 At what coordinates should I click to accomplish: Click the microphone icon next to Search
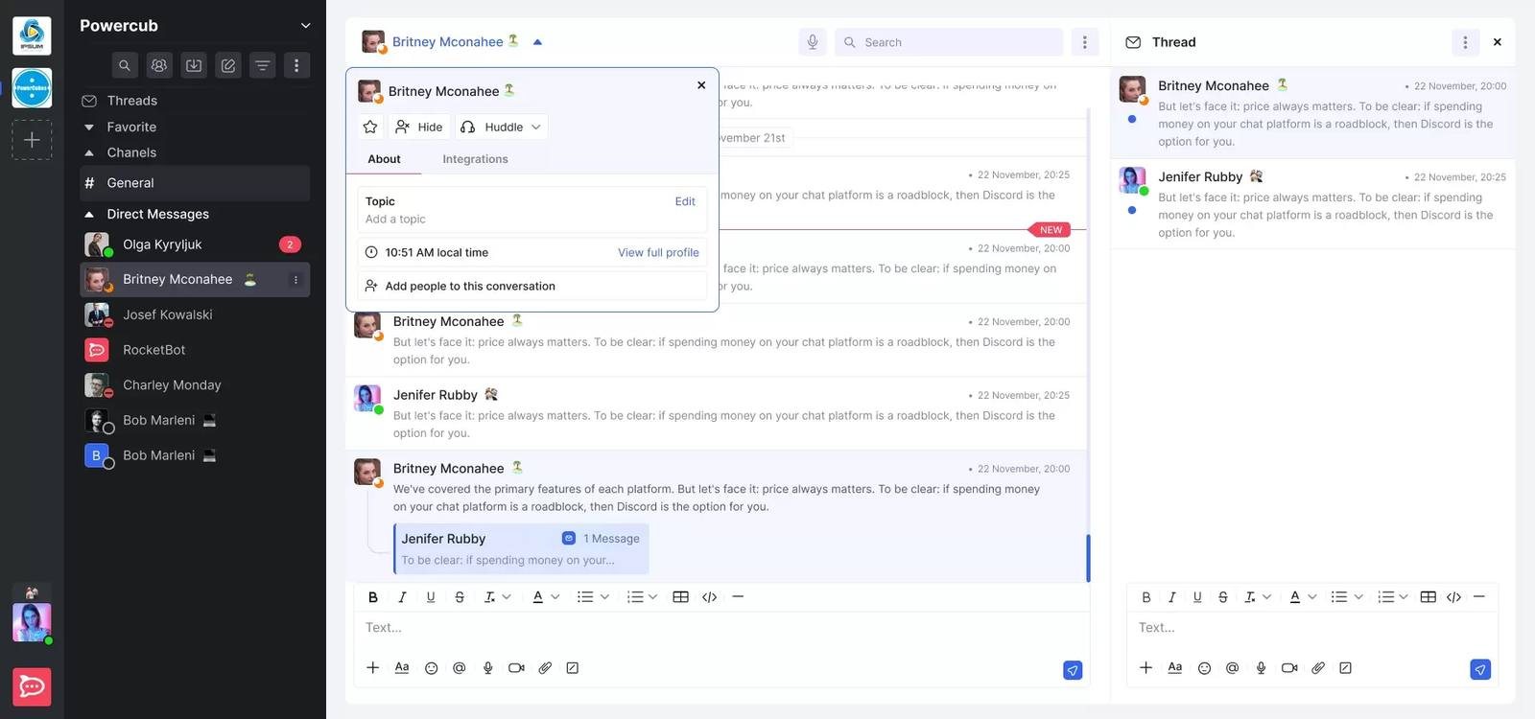(x=813, y=42)
